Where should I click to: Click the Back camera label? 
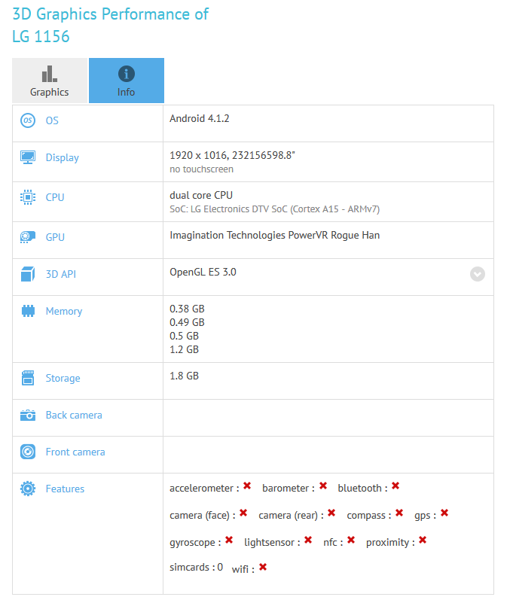click(74, 415)
